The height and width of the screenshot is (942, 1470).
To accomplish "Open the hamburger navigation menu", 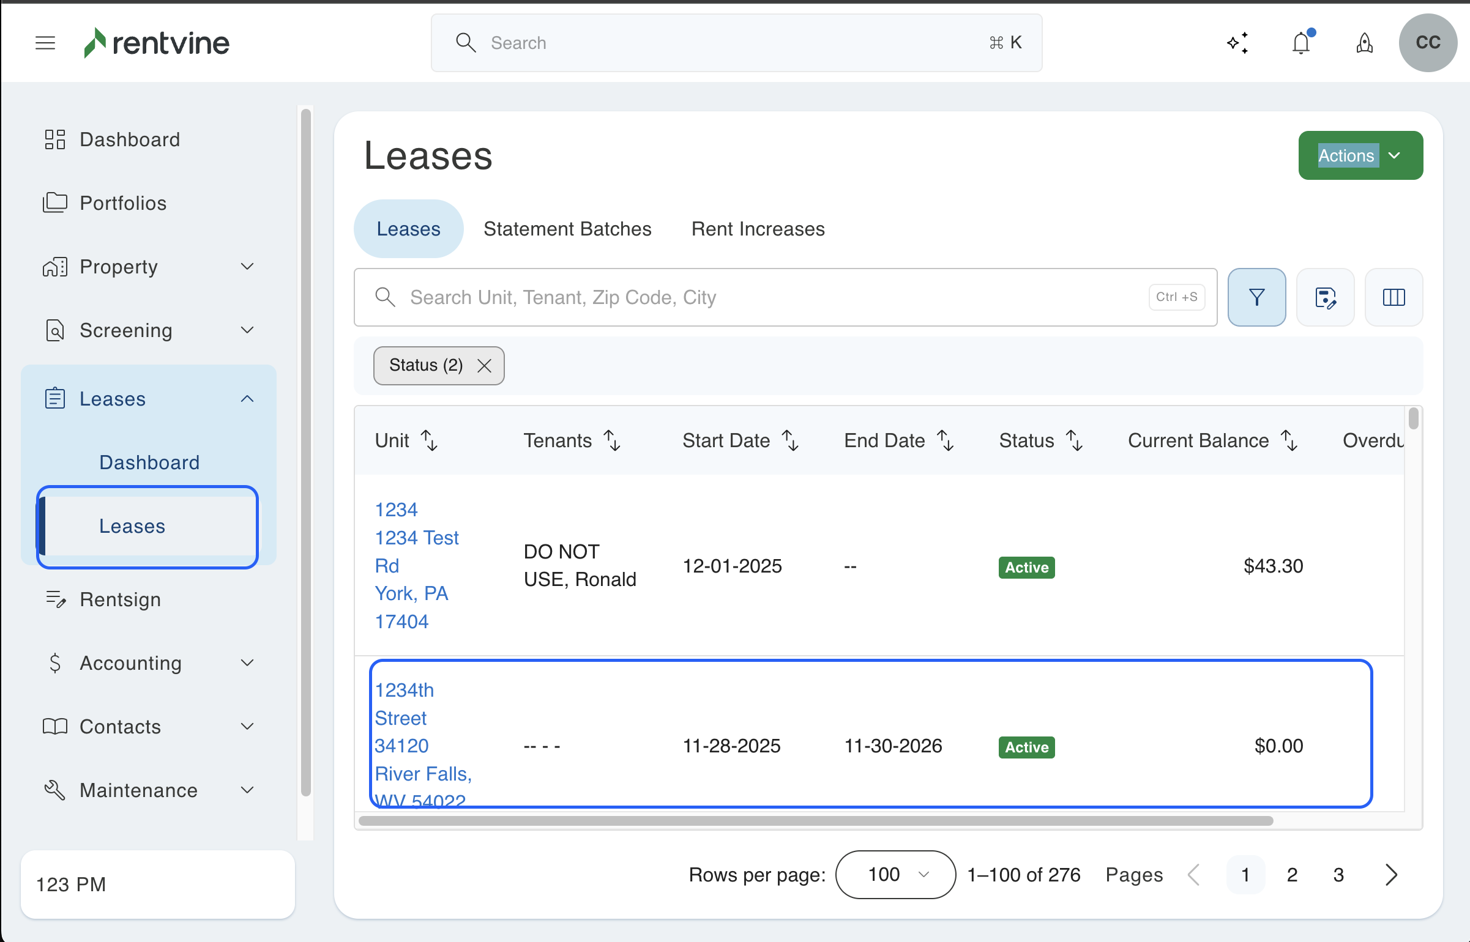I will tap(45, 43).
